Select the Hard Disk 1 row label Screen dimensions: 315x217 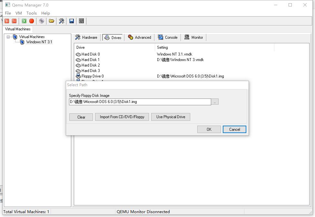tap(90, 60)
